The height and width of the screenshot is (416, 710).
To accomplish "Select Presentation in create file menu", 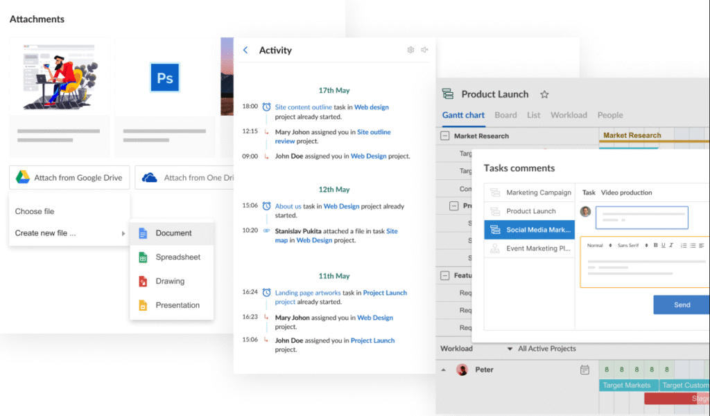I will 177,305.
